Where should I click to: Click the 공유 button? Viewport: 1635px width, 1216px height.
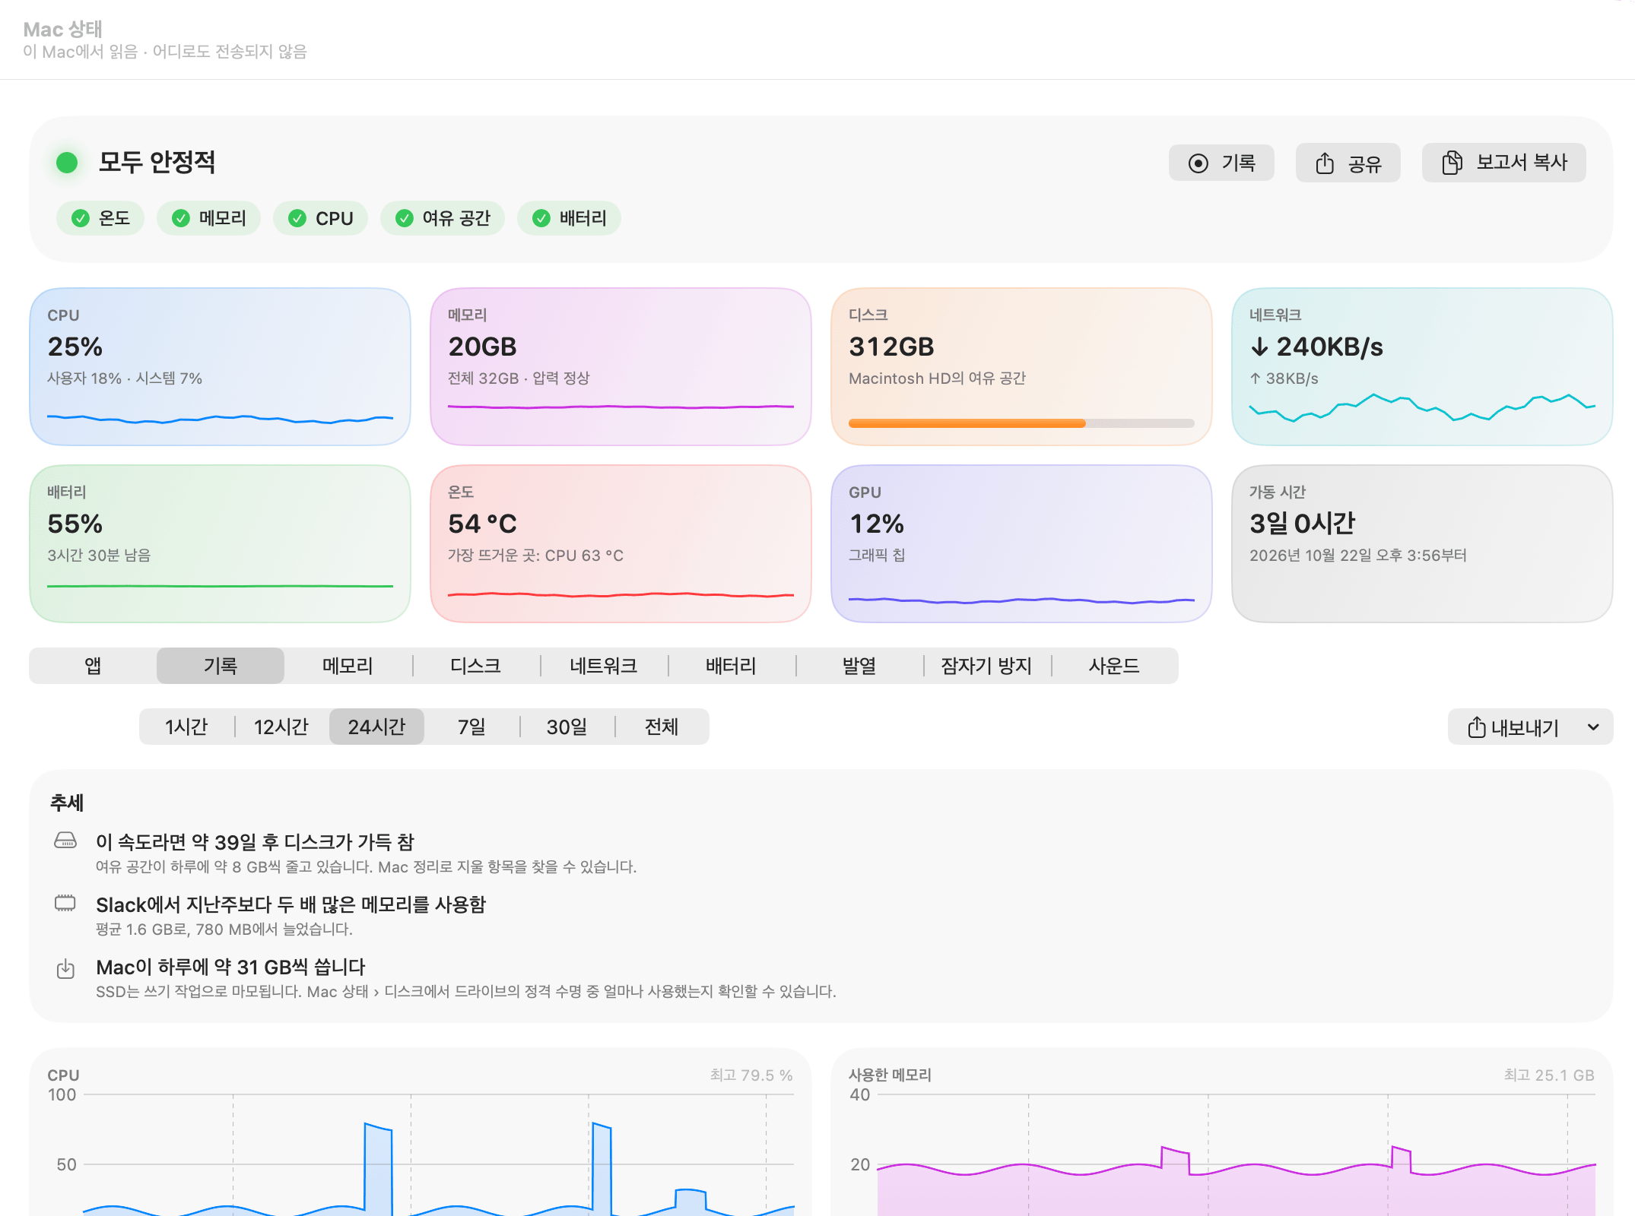1348,163
